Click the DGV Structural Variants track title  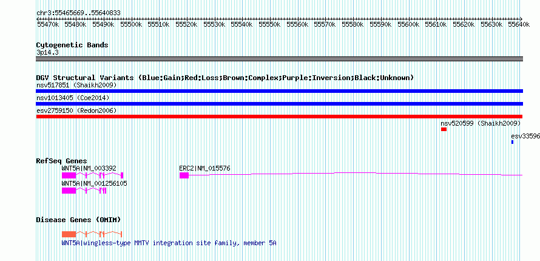(x=225, y=78)
